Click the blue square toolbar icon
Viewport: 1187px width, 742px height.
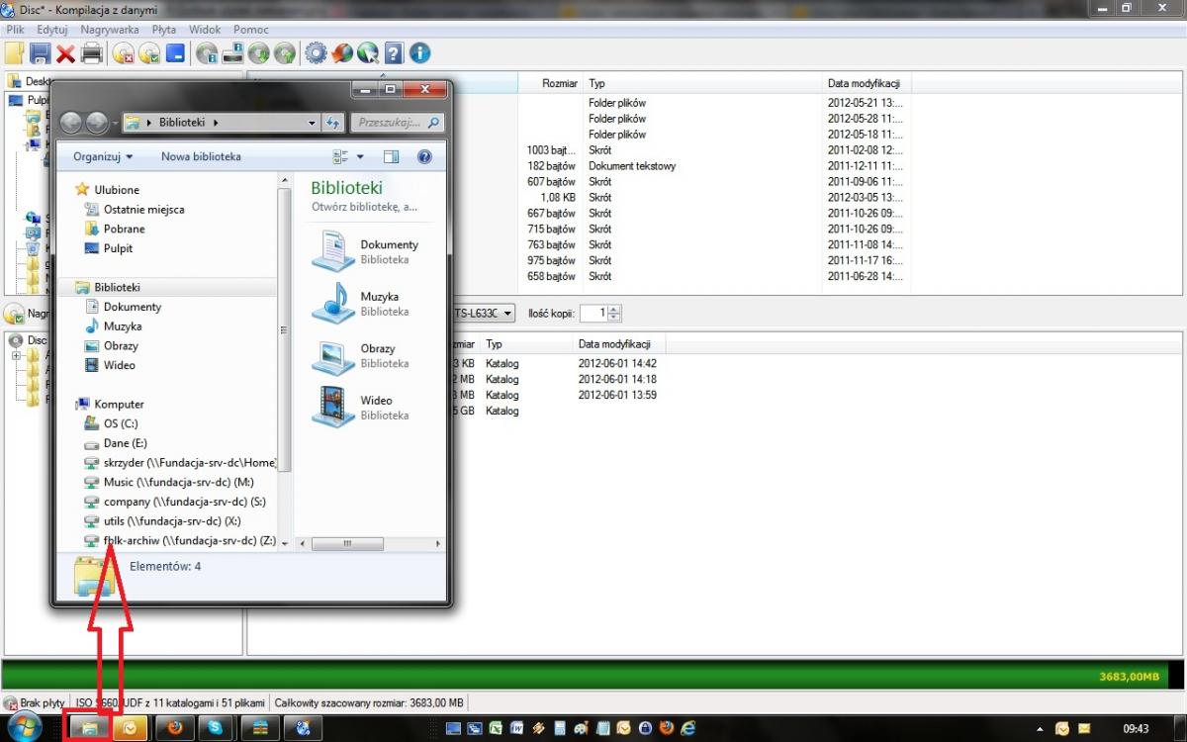click(x=175, y=53)
